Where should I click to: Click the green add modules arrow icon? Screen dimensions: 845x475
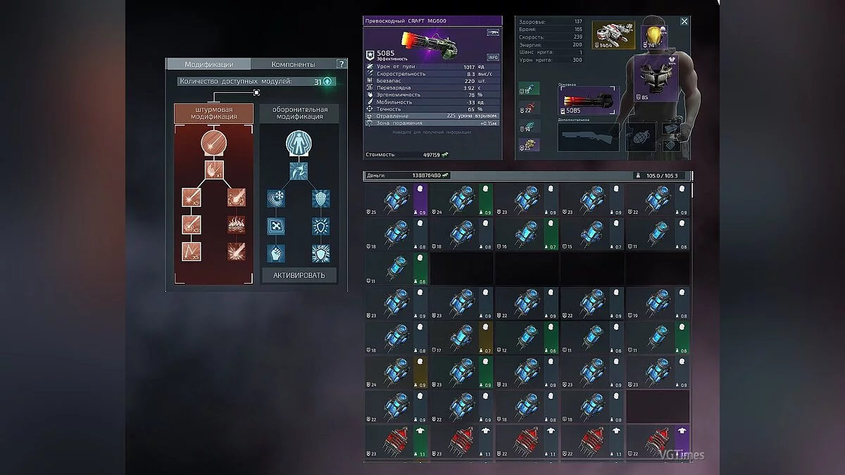(x=327, y=82)
